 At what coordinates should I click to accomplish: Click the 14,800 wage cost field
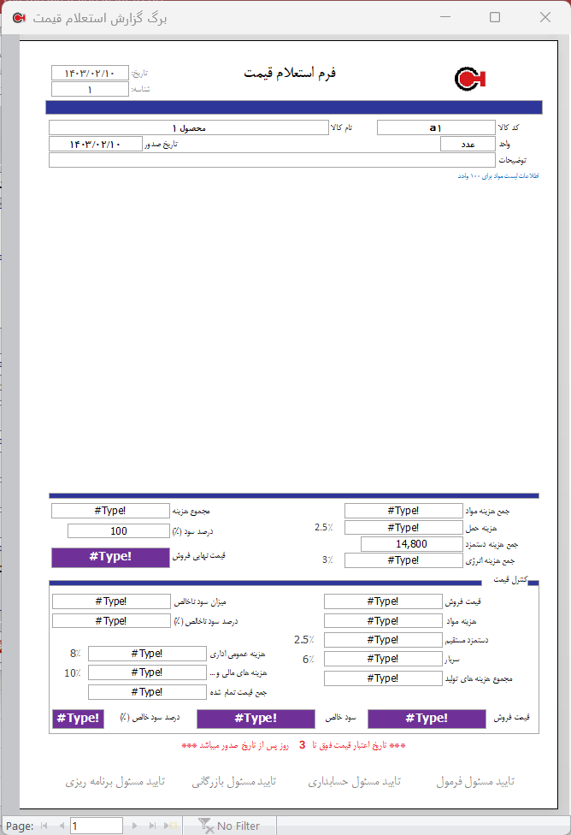411,543
